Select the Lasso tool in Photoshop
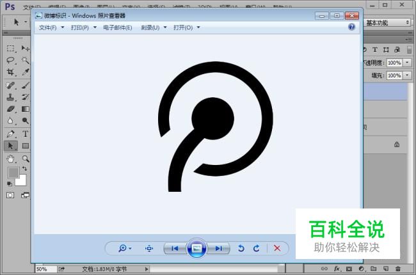Screen dimensions: 416x275 (x=10, y=60)
